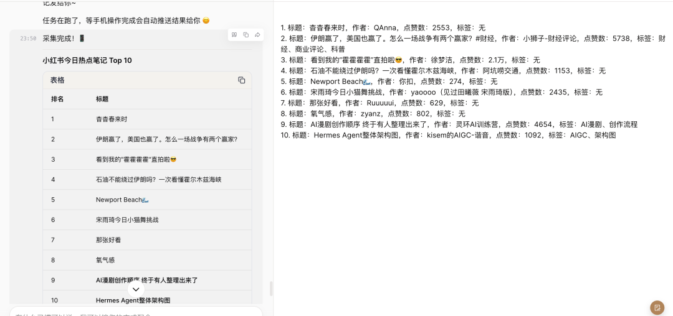This screenshot has height=316, width=673.
Task: Select table cell 杳杳春来时
Action: pyautogui.click(x=112, y=119)
